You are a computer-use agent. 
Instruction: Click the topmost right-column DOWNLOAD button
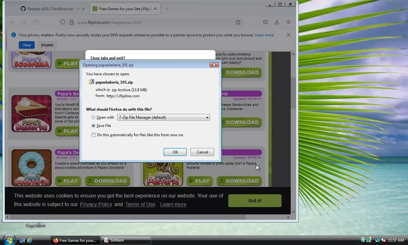[241, 72]
